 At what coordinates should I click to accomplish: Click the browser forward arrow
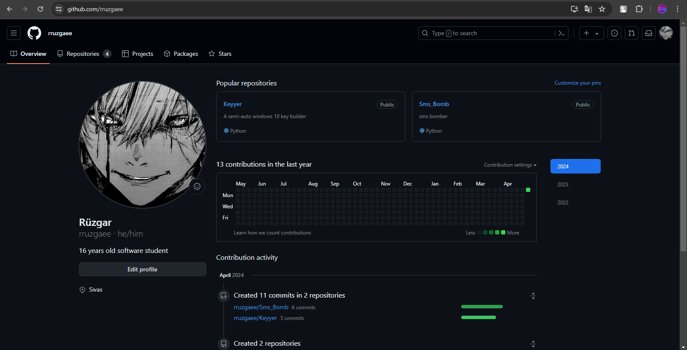click(25, 9)
